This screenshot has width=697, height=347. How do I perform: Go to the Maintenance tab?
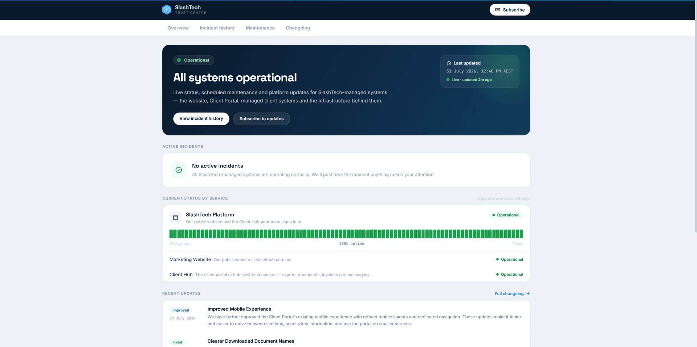[260, 28]
